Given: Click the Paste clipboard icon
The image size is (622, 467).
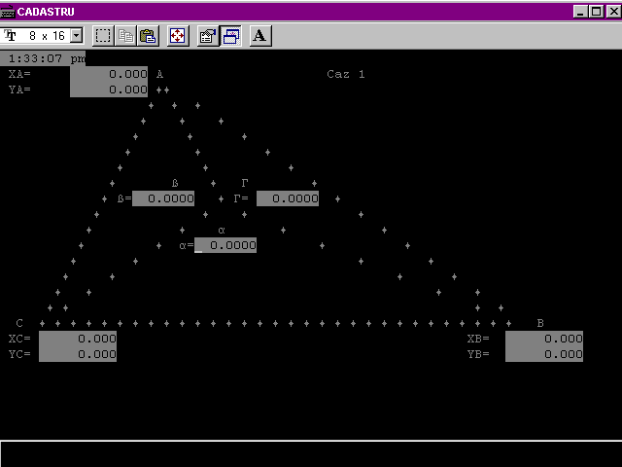Looking at the screenshot, I should pos(148,36).
